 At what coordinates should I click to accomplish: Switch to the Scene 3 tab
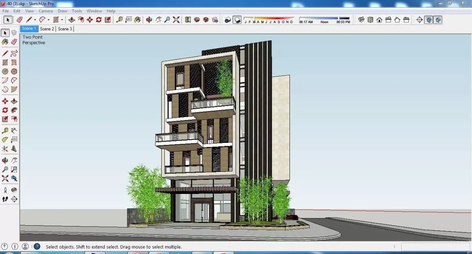[x=65, y=29]
